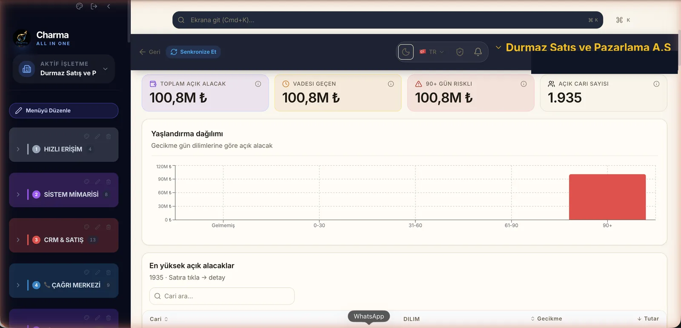The image size is (681, 328).
Task: Open the Hızlı Erişim menu section
Action: pyautogui.click(x=63, y=149)
